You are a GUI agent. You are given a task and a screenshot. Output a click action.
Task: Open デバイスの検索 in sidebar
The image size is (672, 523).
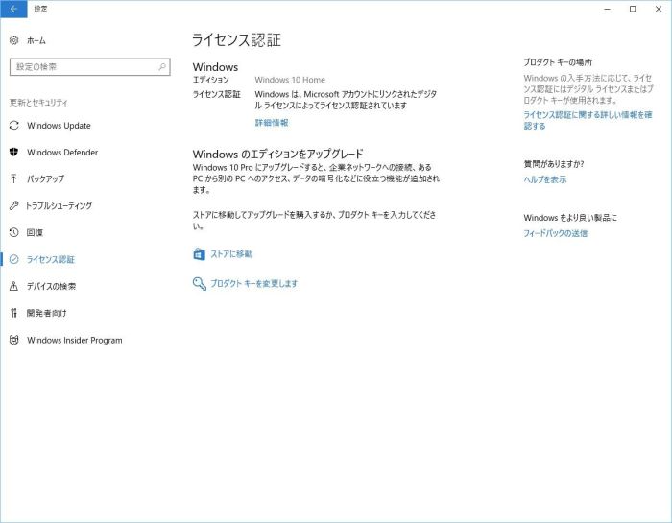[51, 286]
